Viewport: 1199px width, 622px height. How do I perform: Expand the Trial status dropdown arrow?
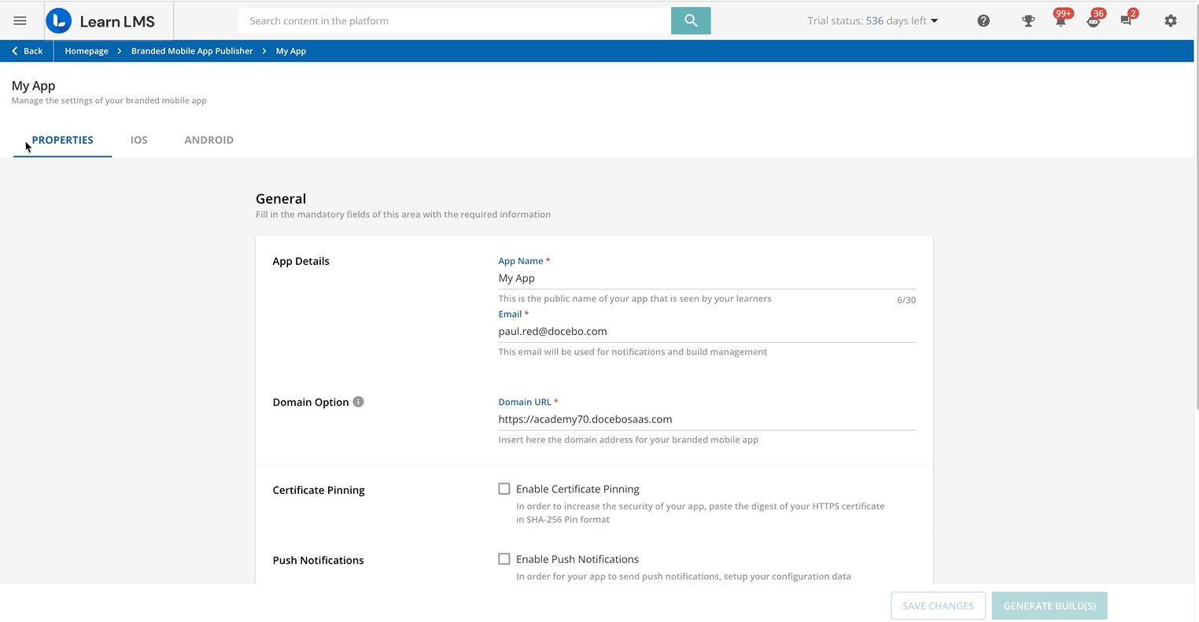click(x=934, y=21)
